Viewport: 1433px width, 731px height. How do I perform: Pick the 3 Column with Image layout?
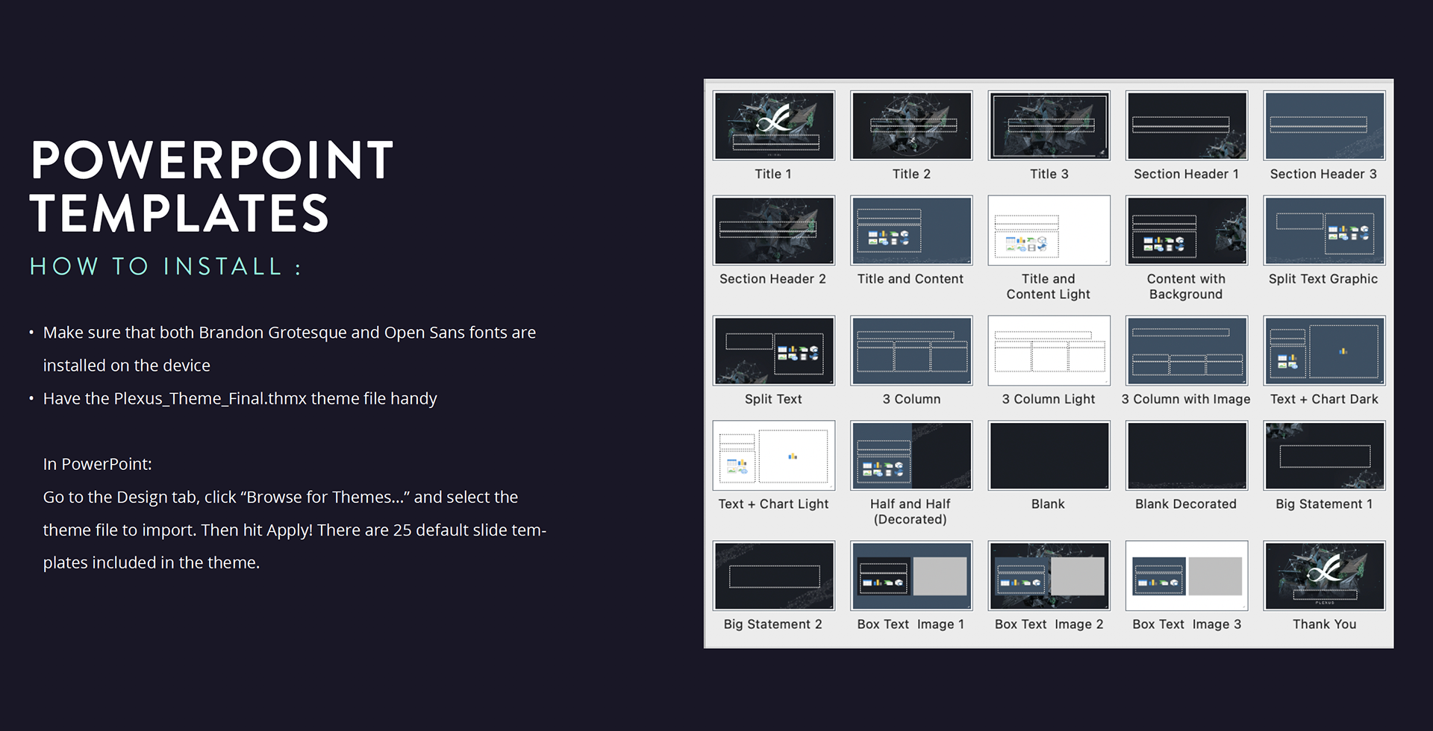click(x=1187, y=351)
